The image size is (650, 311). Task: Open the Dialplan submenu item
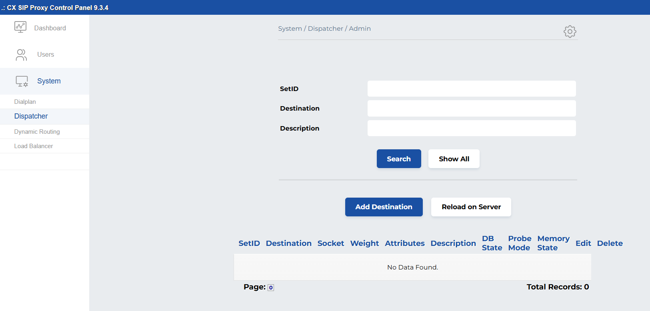click(25, 102)
